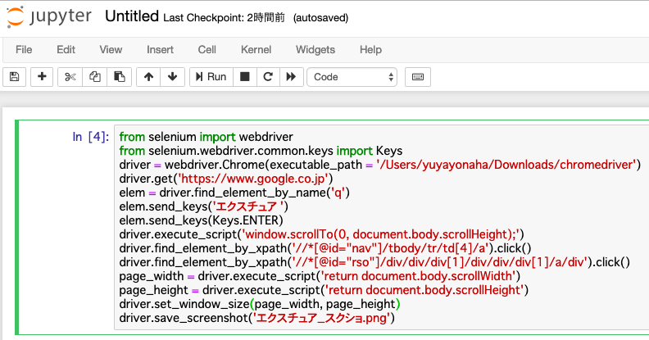Open the Widgets menu
The width and height of the screenshot is (649, 340).
tap(315, 50)
